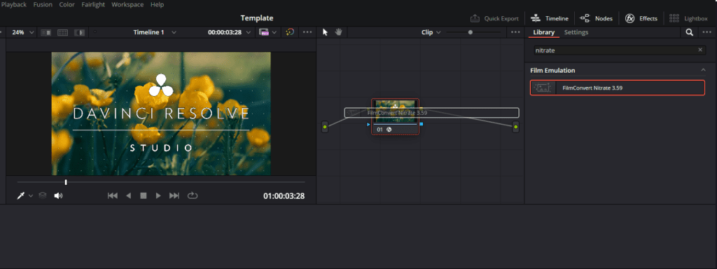Switch to the Settings tab
717x269 pixels.
point(576,32)
